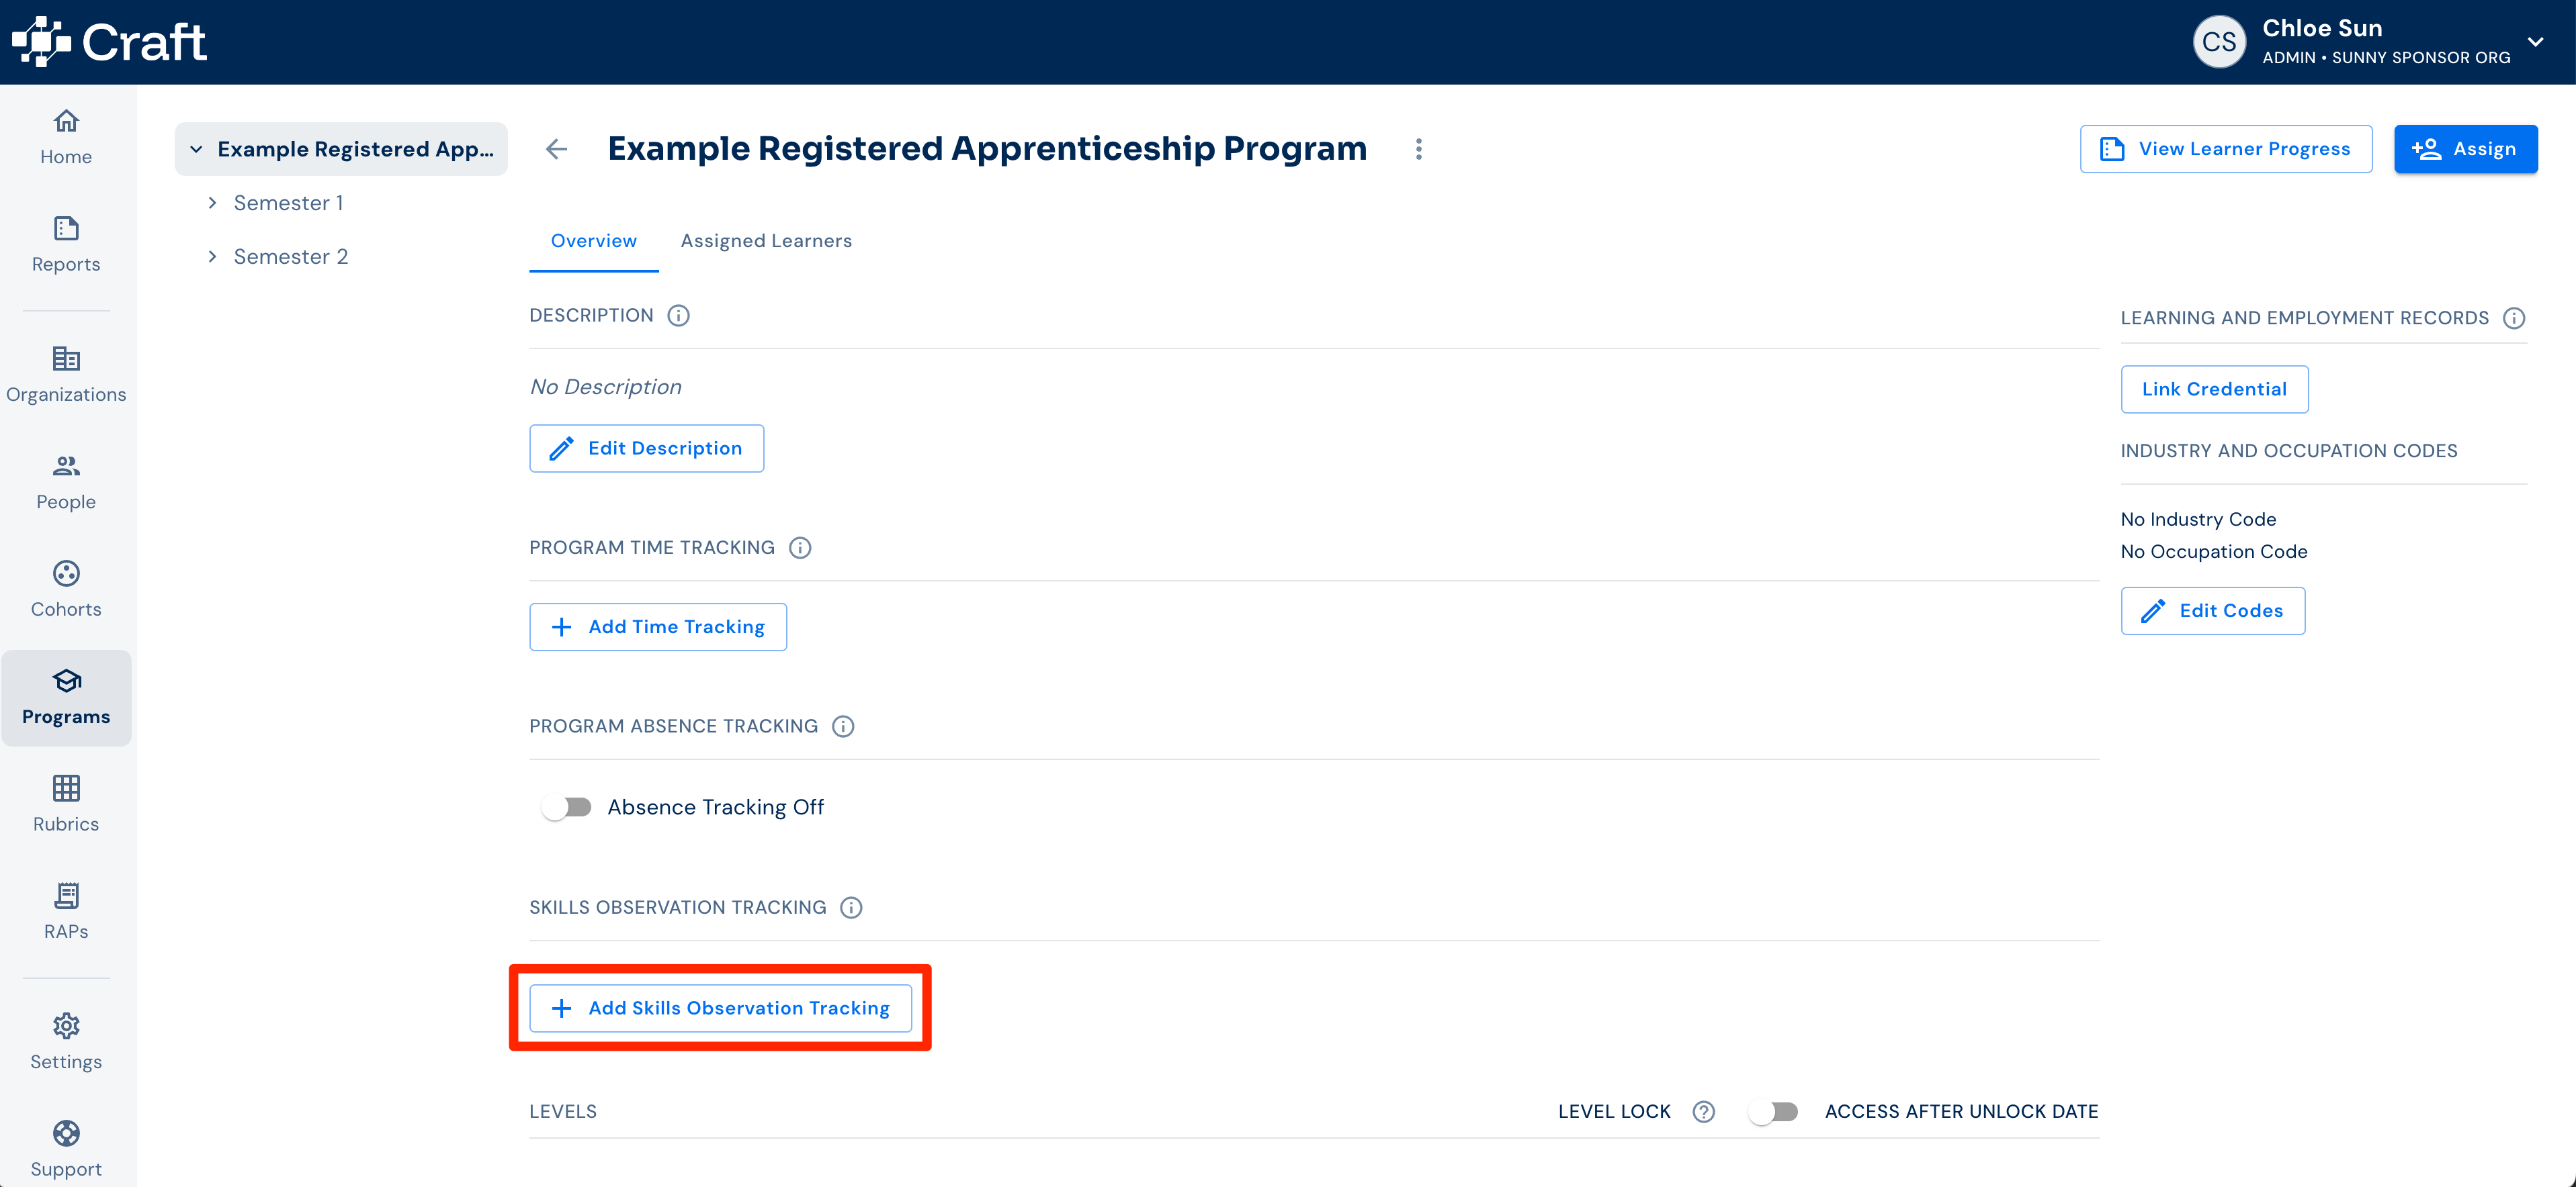Open the RAPs sidebar icon
2576x1187 pixels.
click(66, 895)
